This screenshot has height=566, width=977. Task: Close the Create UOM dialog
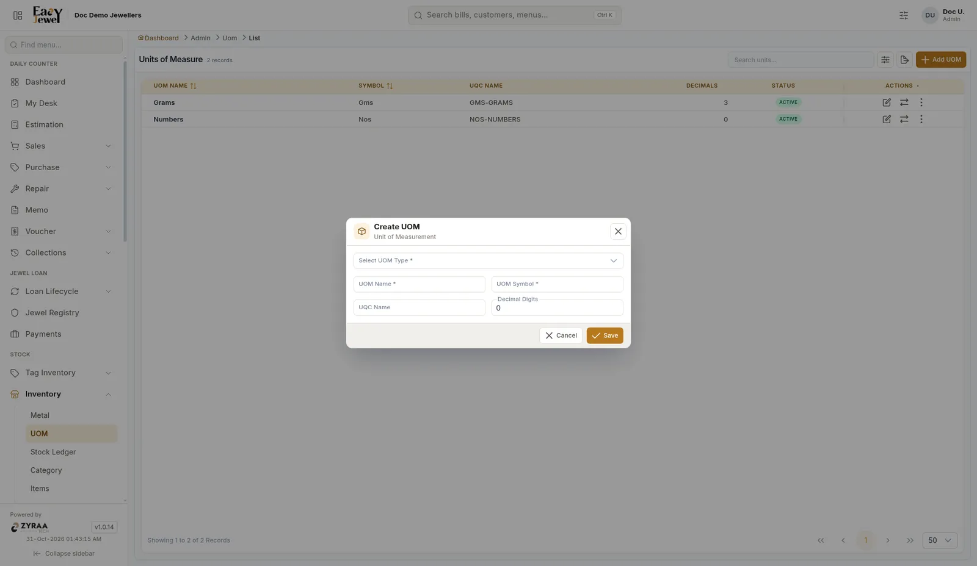618,231
